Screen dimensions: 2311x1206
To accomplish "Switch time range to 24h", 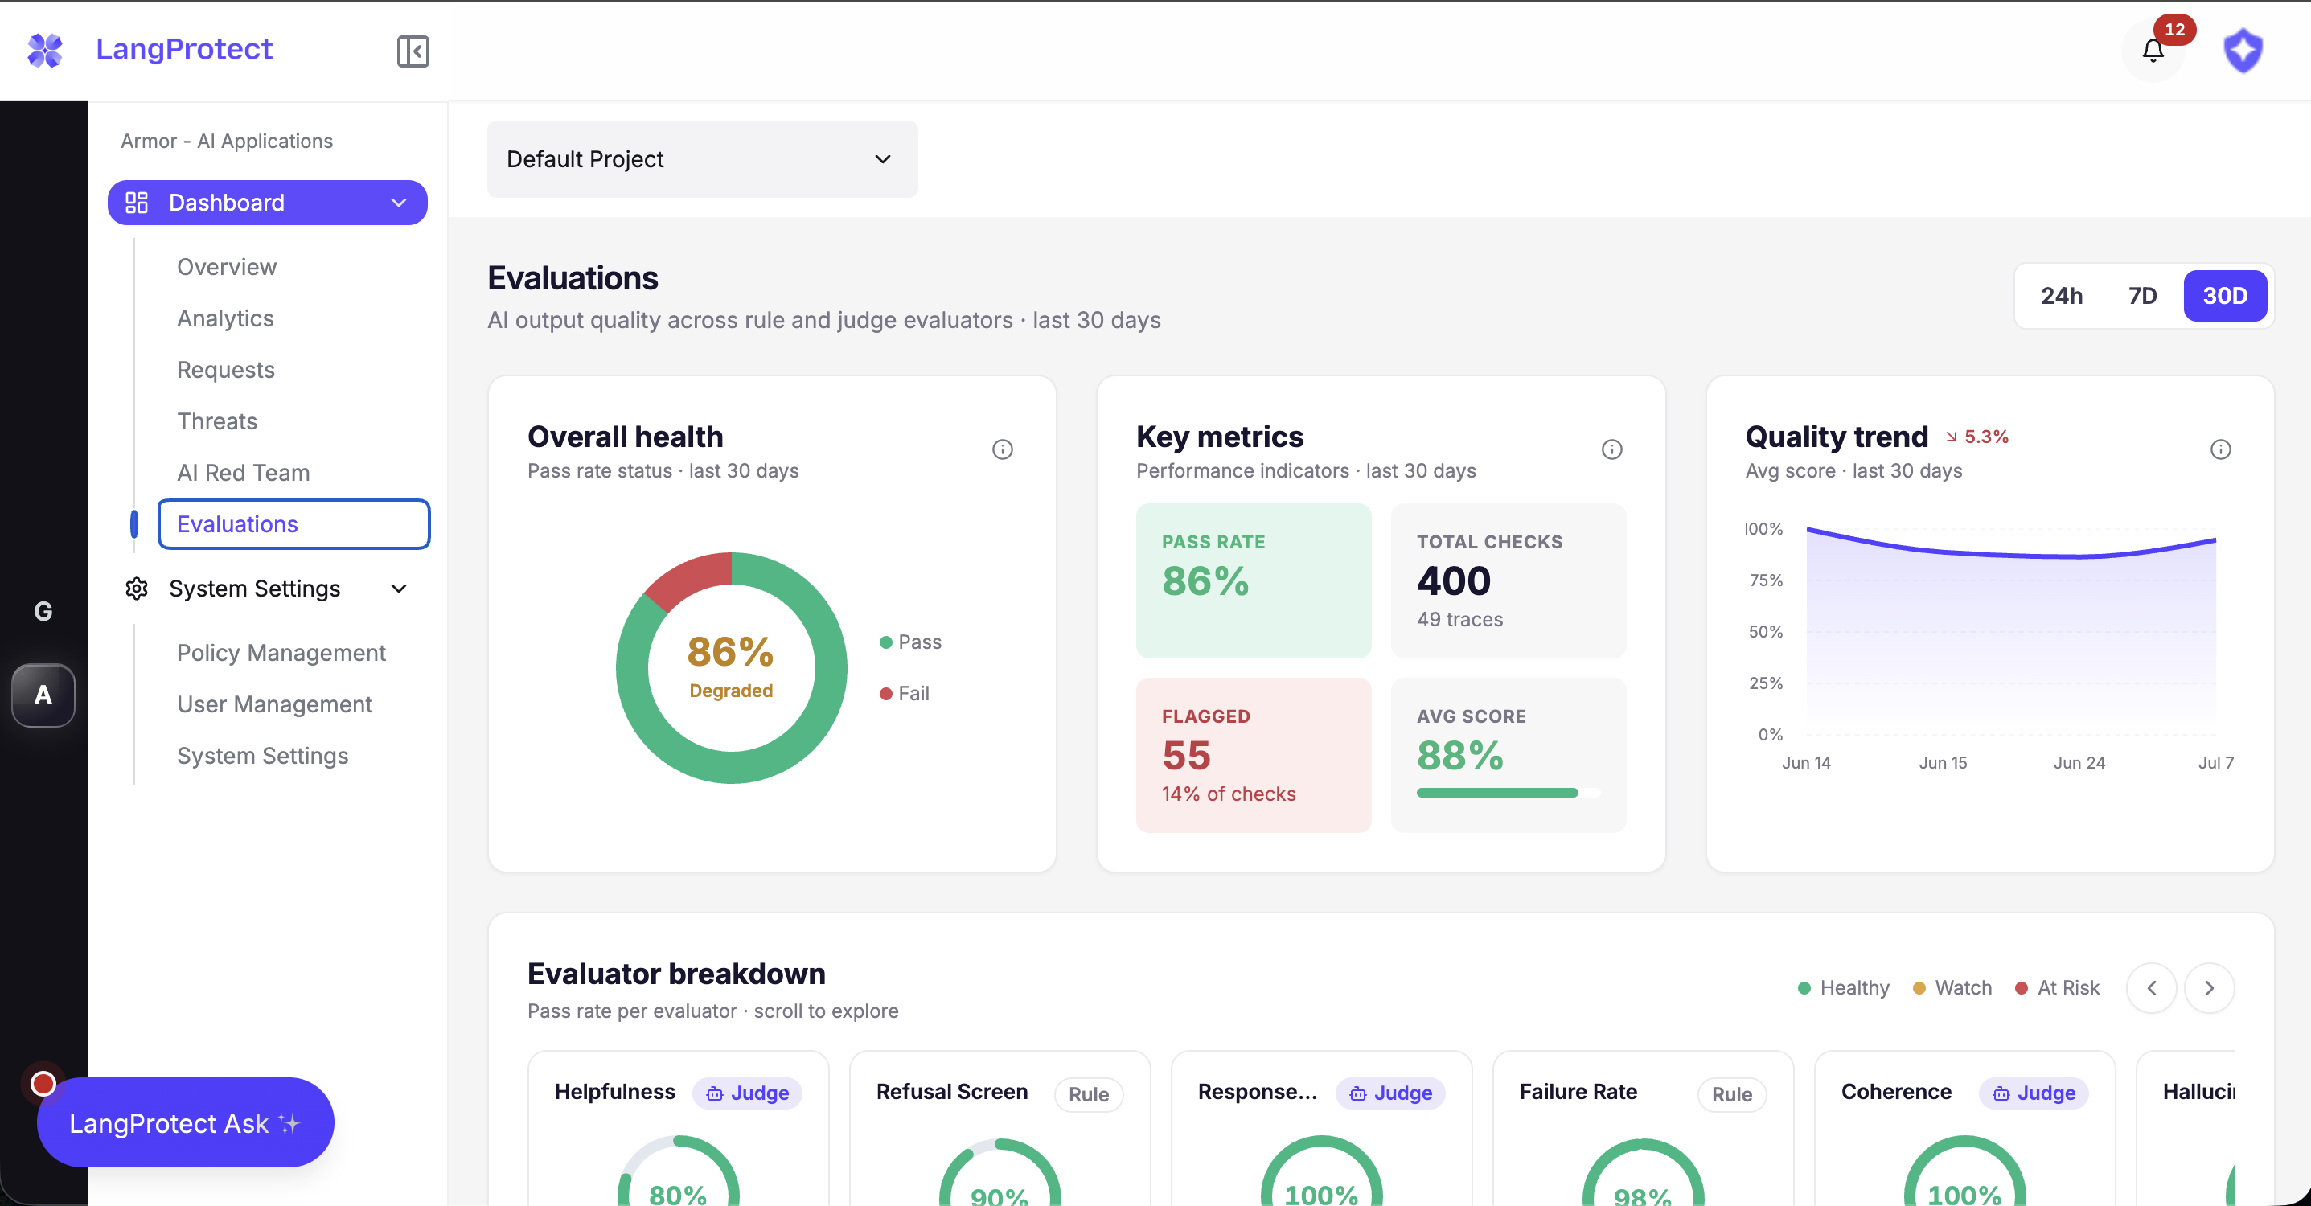I will tap(2061, 296).
